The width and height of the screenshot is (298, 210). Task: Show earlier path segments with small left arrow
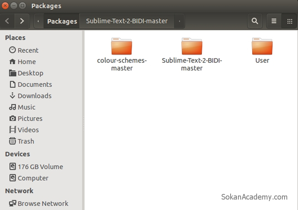point(39,21)
